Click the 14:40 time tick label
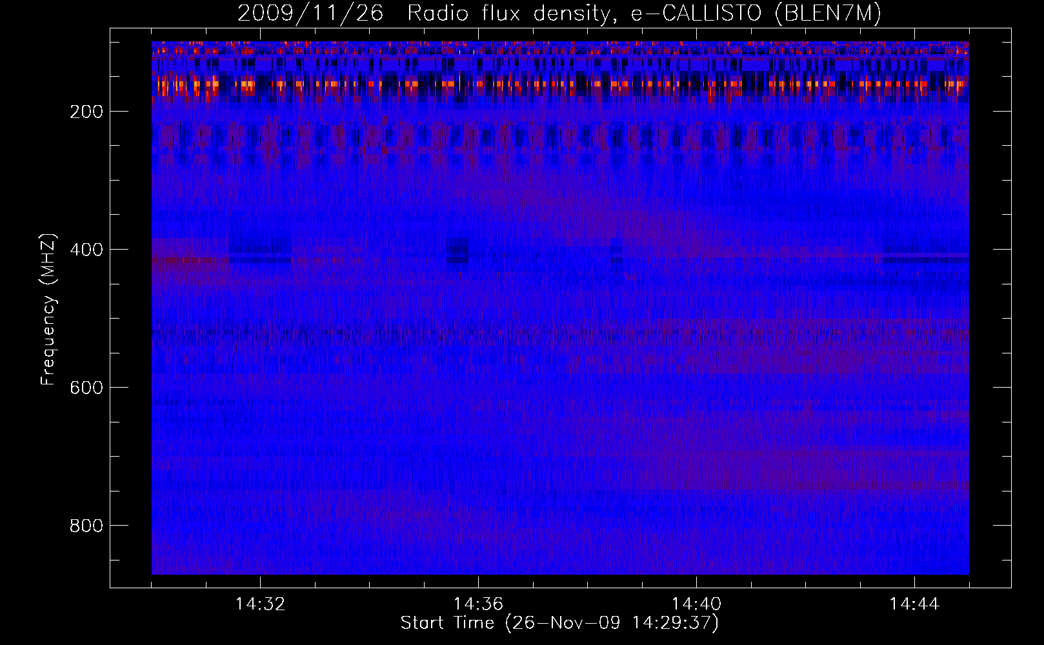This screenshot has width=1044, height=645. coord(696,604)
